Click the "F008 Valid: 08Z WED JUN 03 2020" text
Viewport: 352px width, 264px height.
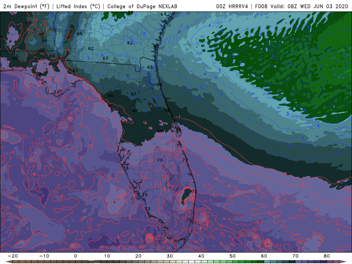click(x=301, y=6)
